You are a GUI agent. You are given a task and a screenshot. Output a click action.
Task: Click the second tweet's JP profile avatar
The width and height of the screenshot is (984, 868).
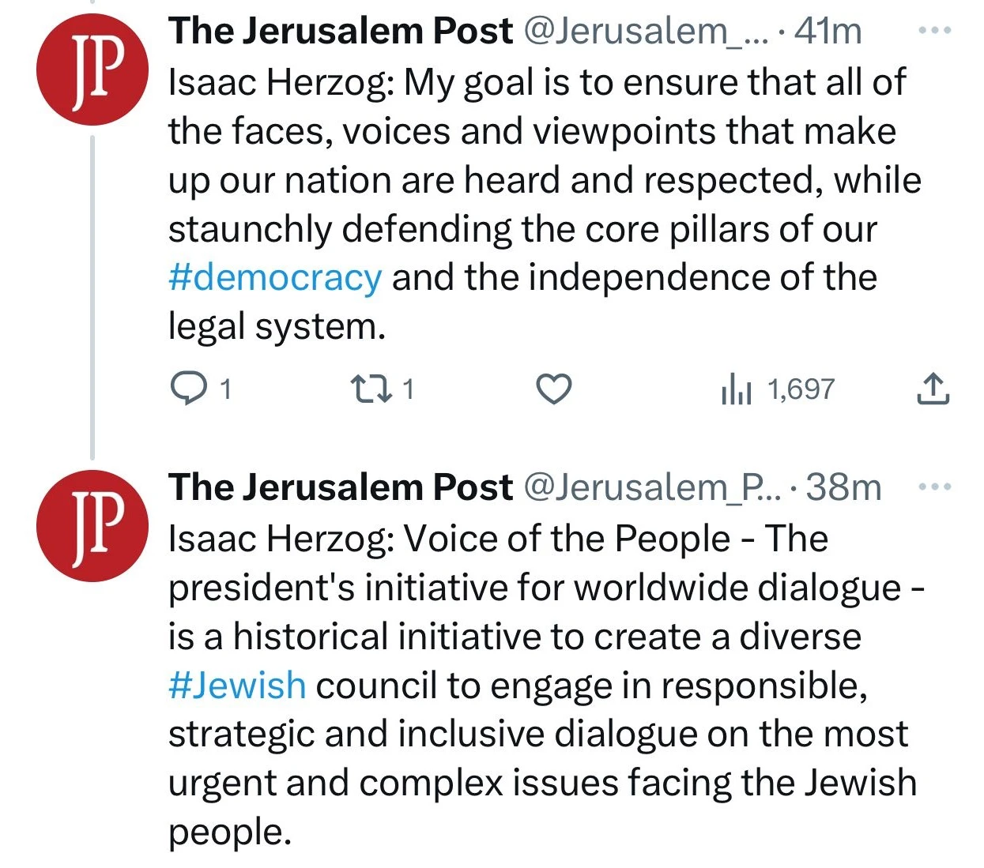tap(92, 526)
